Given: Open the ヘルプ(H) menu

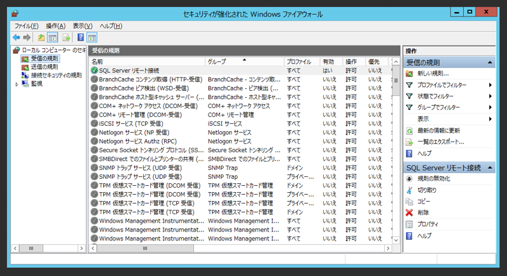Looking at the screenshot, I should [111, 26].
